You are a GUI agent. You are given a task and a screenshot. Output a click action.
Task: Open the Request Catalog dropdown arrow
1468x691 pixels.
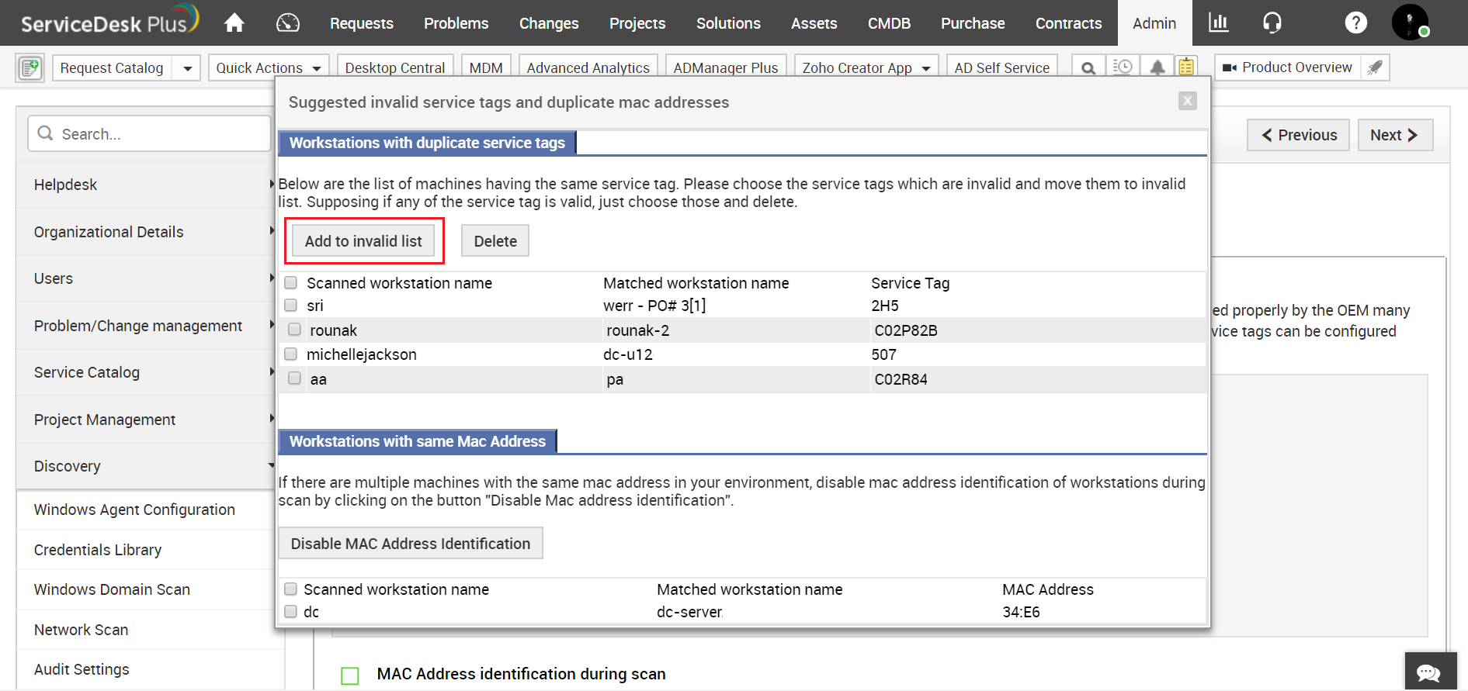187,68
